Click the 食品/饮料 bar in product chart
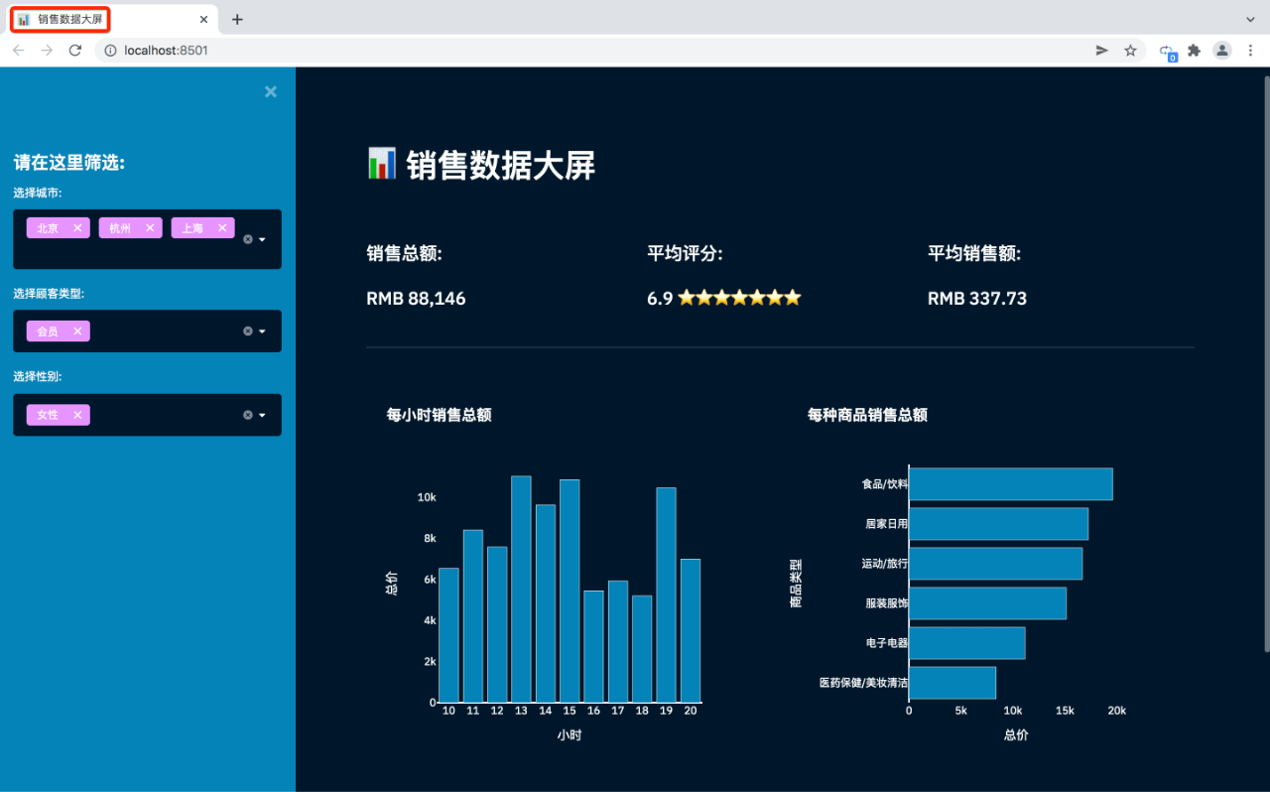 coord(1011,484)
